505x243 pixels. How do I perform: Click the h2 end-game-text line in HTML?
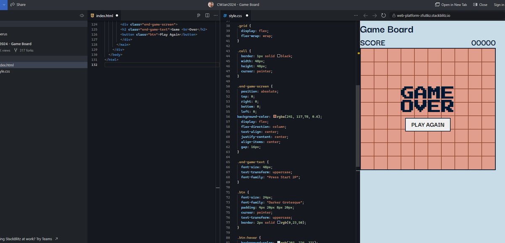tap(163, 29)
